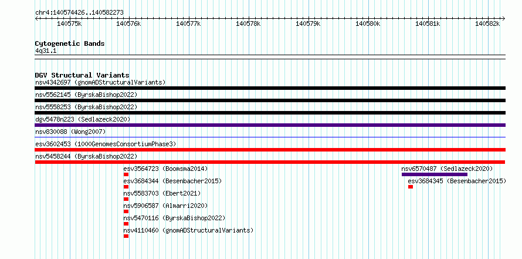Select small red block under nsv5906587
This screenshot has width=522, height=259.
click(126, 211)
